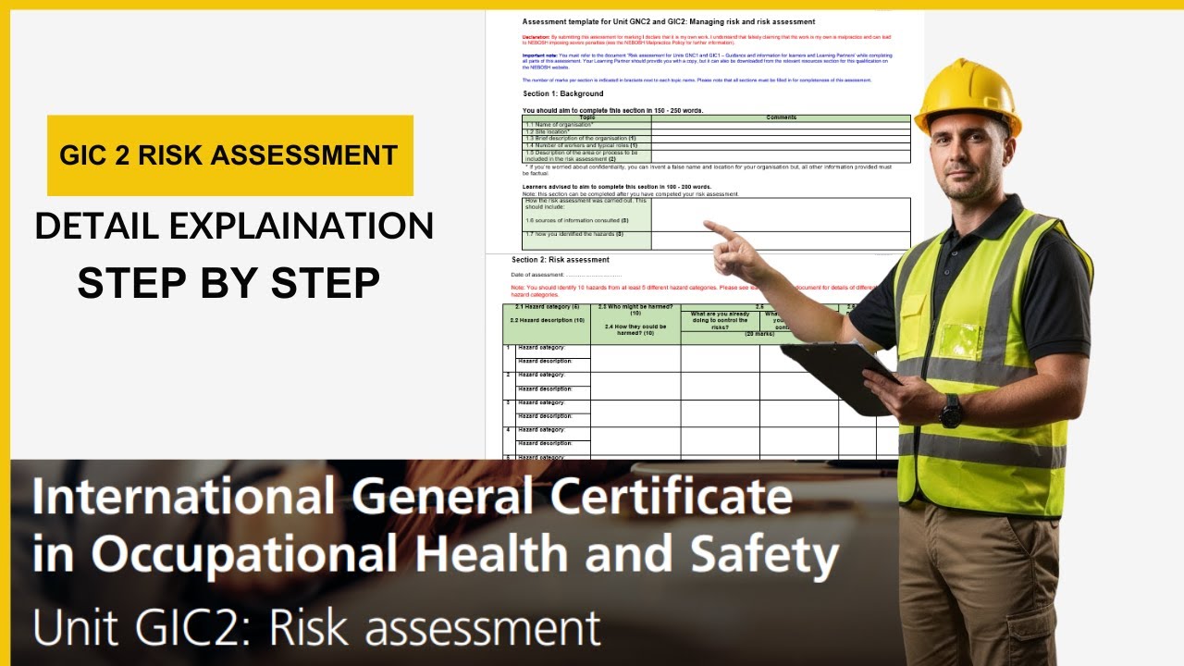Click the 'Section 2: Risk assessment' heading
Screen dimensions: 1184x666
click(x=561, y=260)
